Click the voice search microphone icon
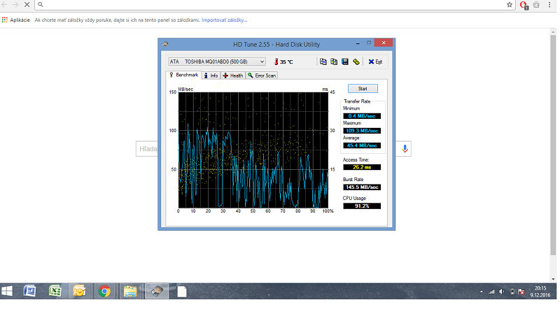The width and height of the screenshot is (560, 314). [405, 149]
